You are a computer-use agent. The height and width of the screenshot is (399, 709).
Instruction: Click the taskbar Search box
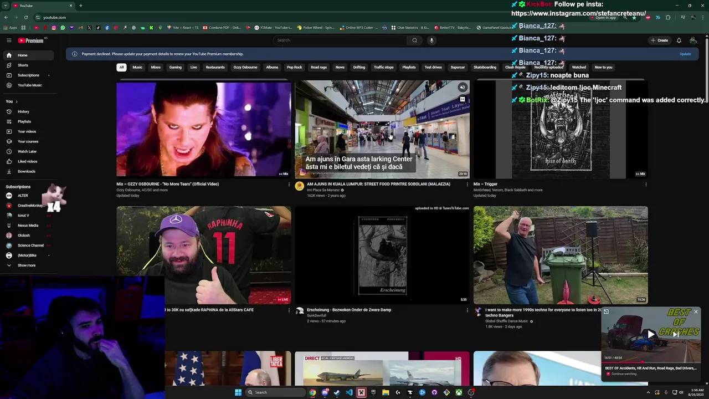(275, 392)
